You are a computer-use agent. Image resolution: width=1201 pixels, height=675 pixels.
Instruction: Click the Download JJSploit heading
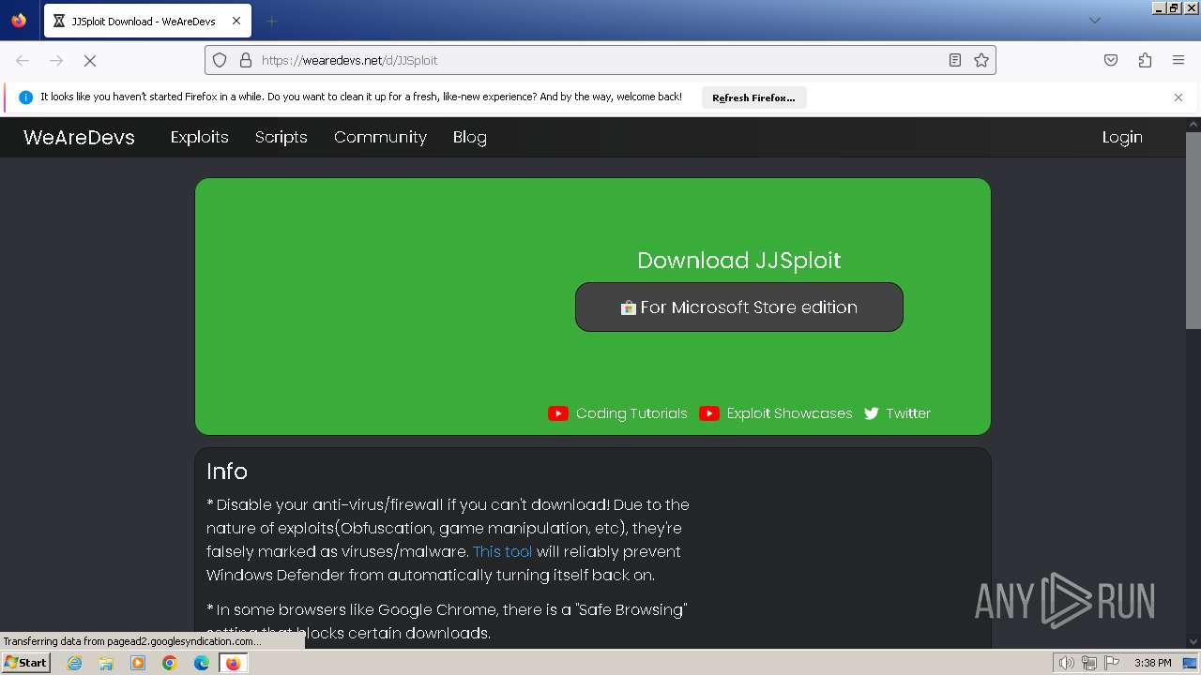pos(739,261)
